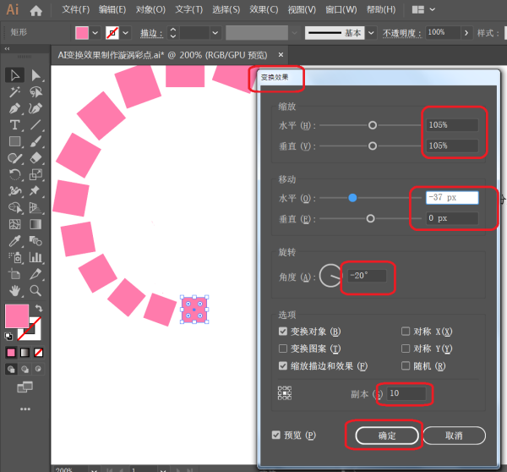507x472 pixels.
Task: Select the Gradient tool
Action: point(35,224)
